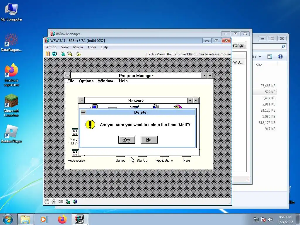
Task: Click the hard disk status bar icon
Action: pyautogui.click(x=61, y=202)
